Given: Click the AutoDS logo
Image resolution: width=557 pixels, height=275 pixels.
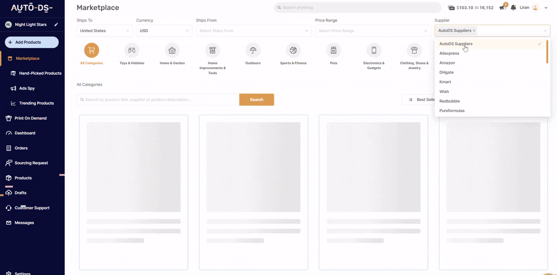Looking at the screenshot, I should (x=32, y=8).
